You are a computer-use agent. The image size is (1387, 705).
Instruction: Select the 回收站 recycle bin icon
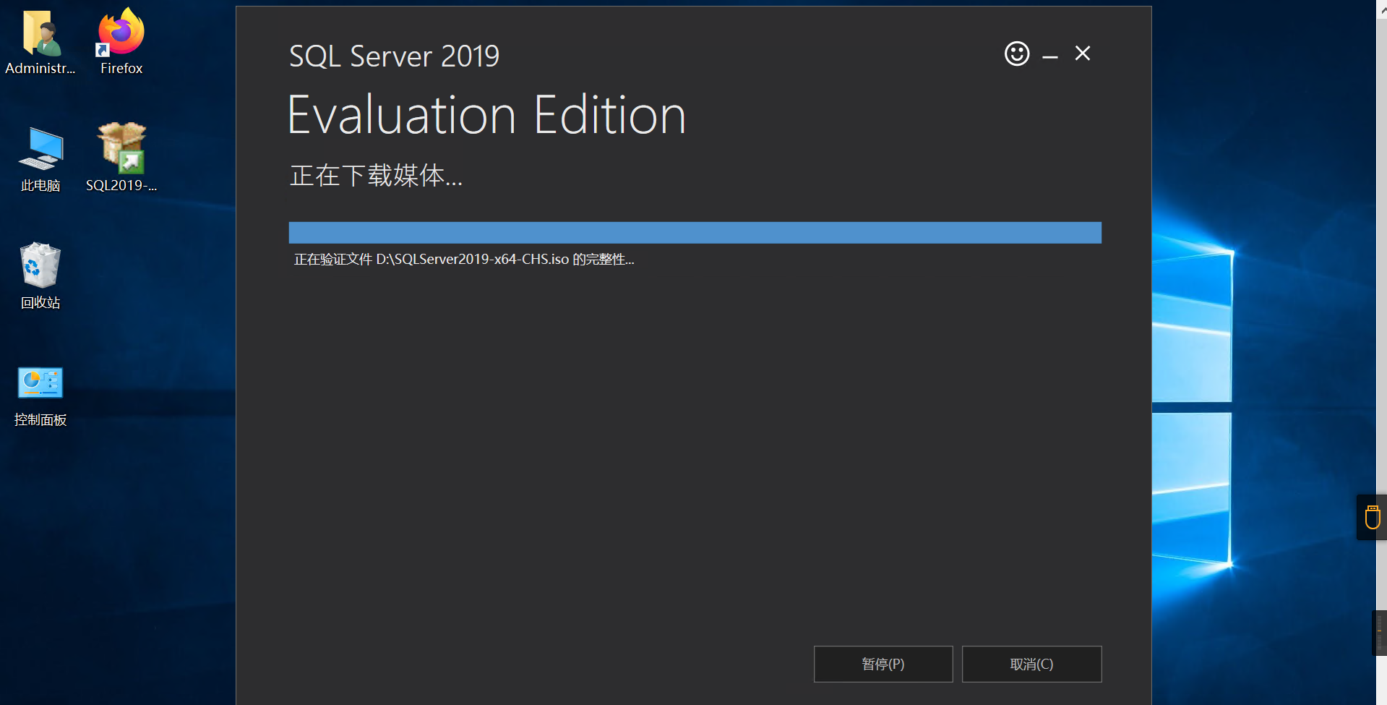tap(40, 276)
